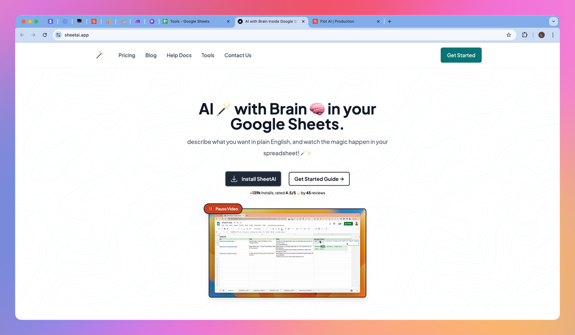Go forward with the browser forward arrow
The image size is (575, 335).
(x=33, y=35)
